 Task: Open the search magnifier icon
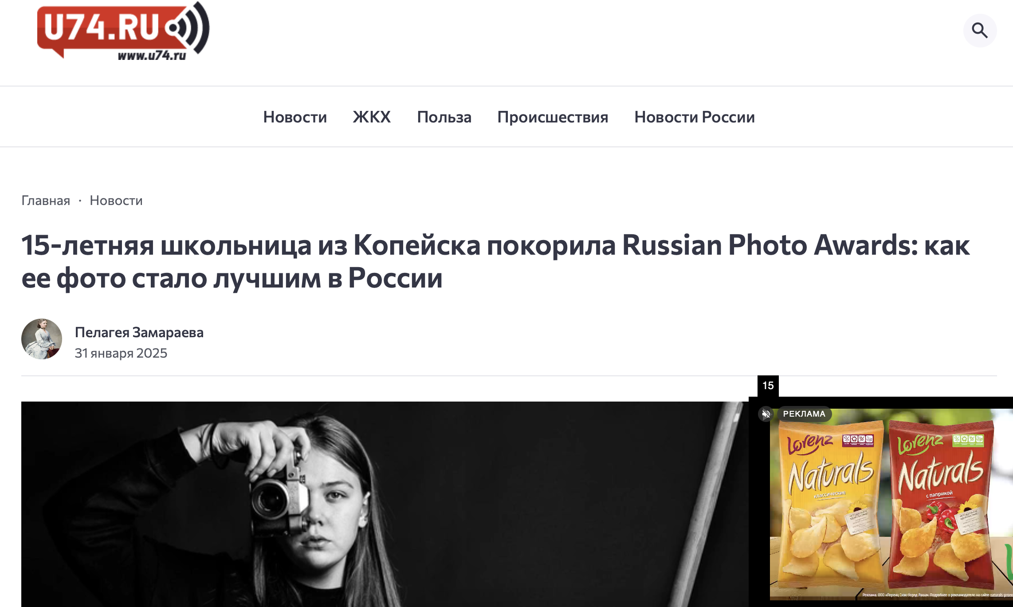coord(980,30)
